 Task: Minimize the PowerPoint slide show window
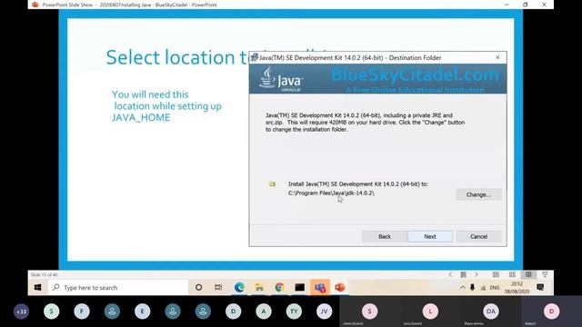point(507,5)
